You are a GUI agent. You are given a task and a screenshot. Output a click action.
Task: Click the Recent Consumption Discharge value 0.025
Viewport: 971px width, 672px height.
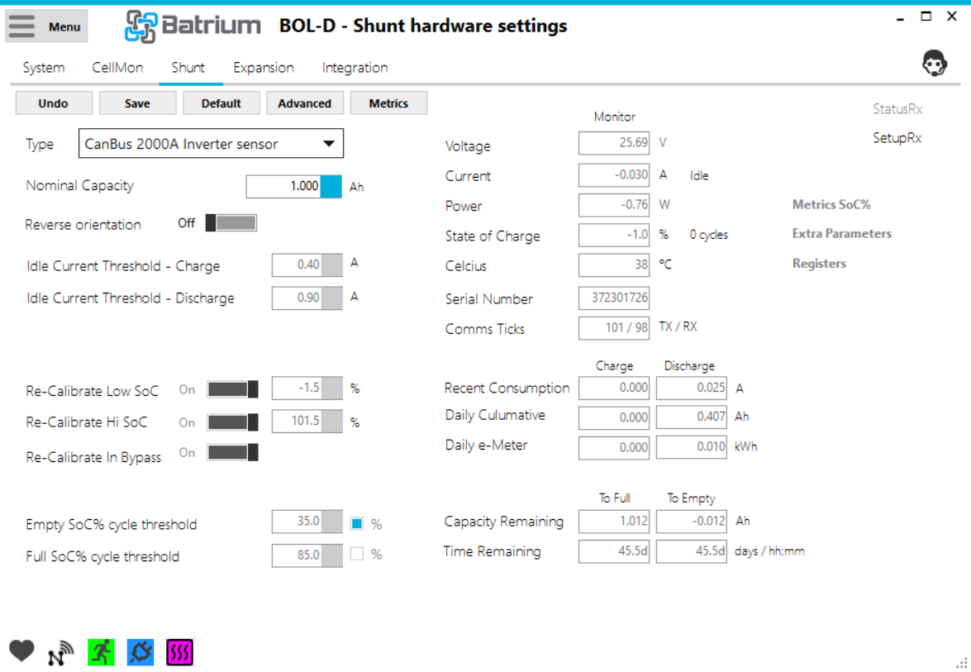point(691,388)
